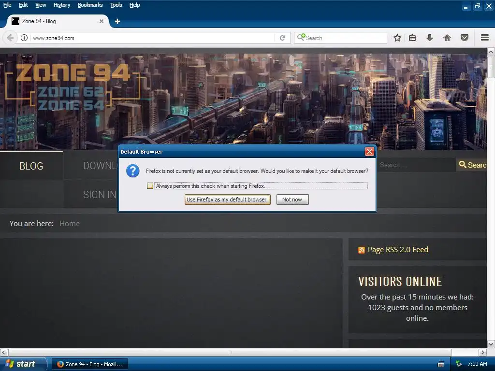Click 'Use Firefox as my default browser'
The height and width of the screenshot is (371, 495).
click(227, 200)
